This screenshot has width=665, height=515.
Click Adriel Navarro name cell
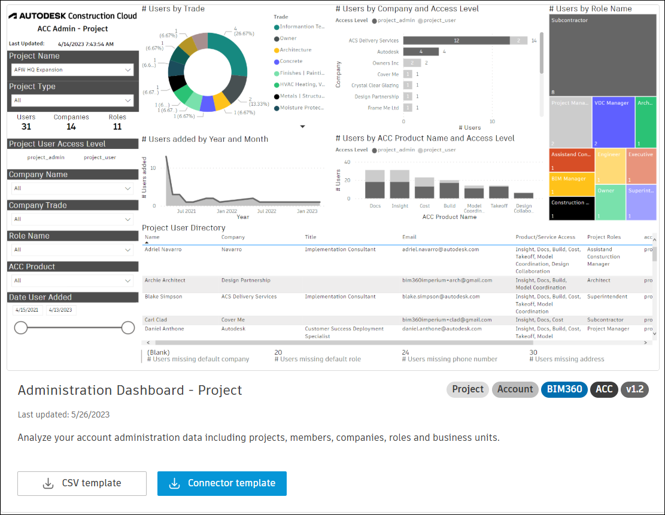coord(163,249)
